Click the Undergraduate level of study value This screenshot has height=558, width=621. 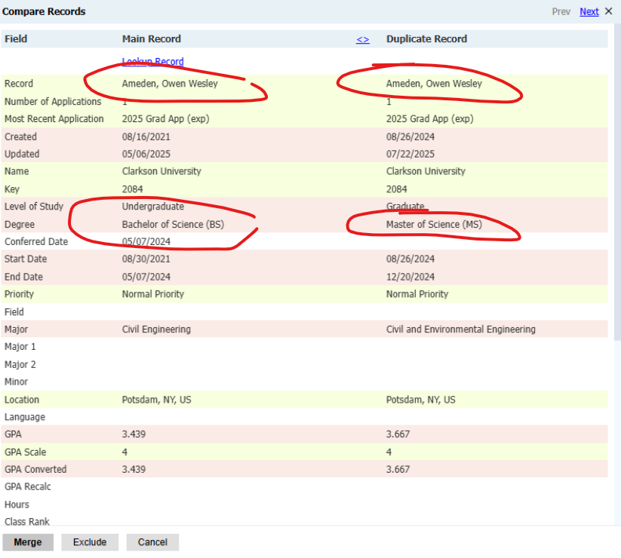(153, 207)
